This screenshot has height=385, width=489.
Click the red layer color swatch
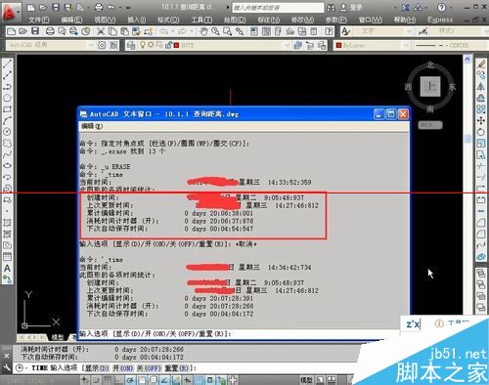[176, 45]
